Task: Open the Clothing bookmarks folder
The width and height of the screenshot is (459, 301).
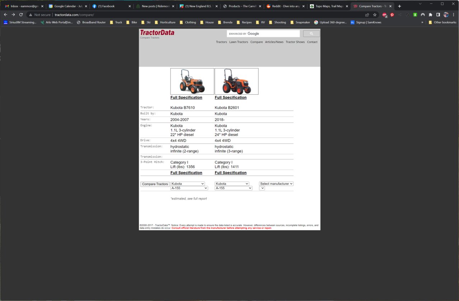Action: pyautogui.click(x=188, y=22)
